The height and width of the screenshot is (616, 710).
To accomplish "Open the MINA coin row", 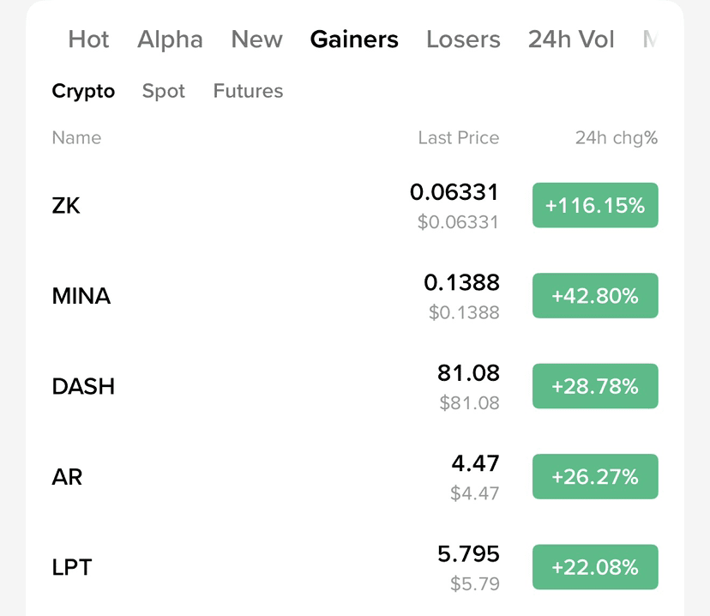I will coord(355,296).
